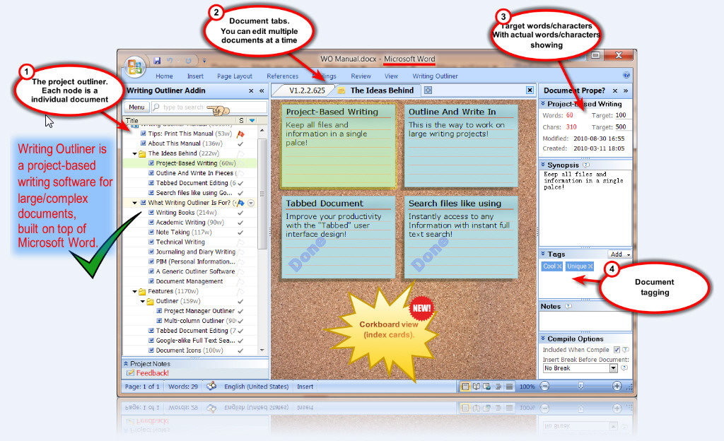Close the corkboard document tab area
This screenshot has height=441, width=724.
pyautogui.click(x=530, y=90)
